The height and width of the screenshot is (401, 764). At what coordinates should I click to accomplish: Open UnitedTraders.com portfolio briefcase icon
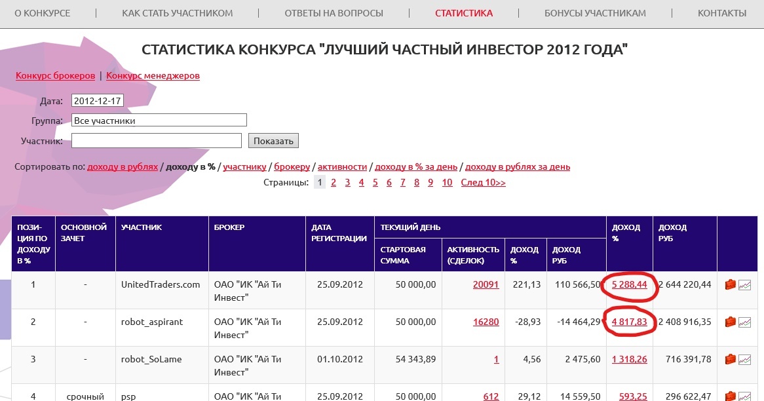click(731, 284)
